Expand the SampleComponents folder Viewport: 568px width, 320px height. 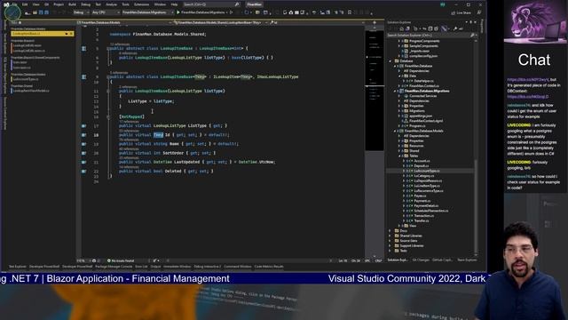[x=399, y=46]
